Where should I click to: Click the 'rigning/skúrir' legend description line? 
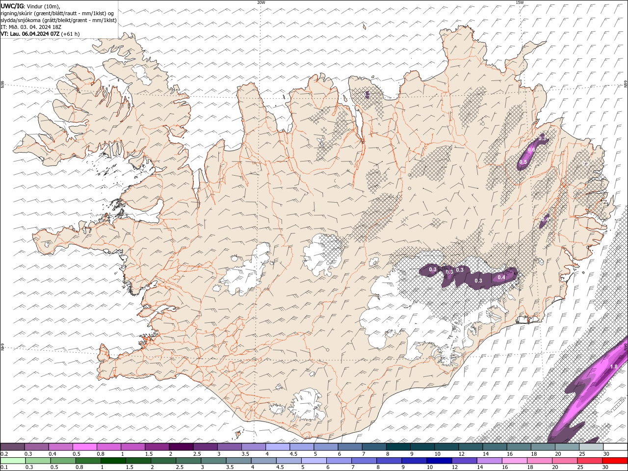pyautogui.click(x=57, y=13)
